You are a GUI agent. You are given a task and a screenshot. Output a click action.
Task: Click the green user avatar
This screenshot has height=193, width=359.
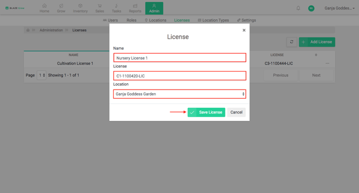[x=311, y=8]
